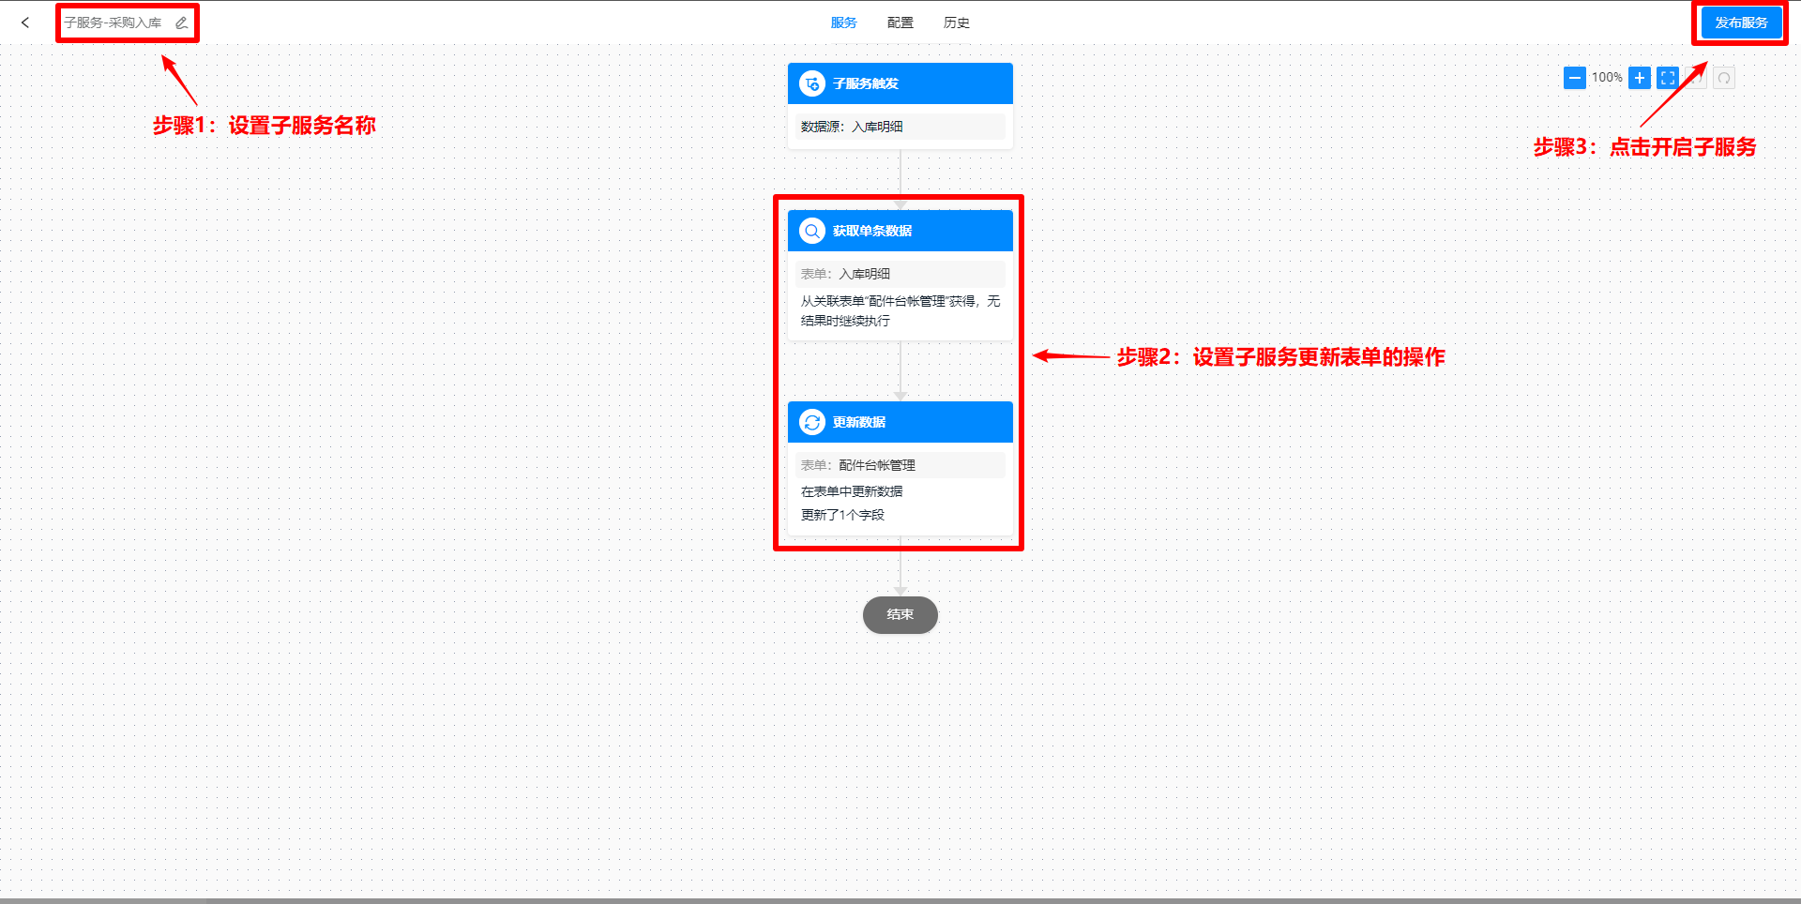1801x904 pixels.
Task: Switch to the 配置 tab
Action: [x=899, y=23]
